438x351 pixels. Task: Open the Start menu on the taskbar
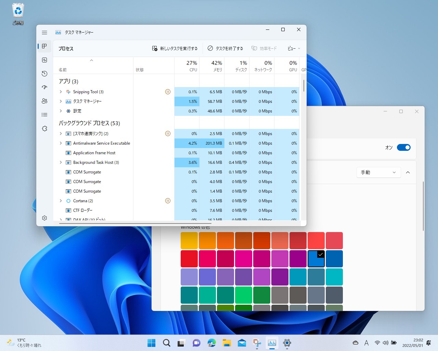(151, 343)
